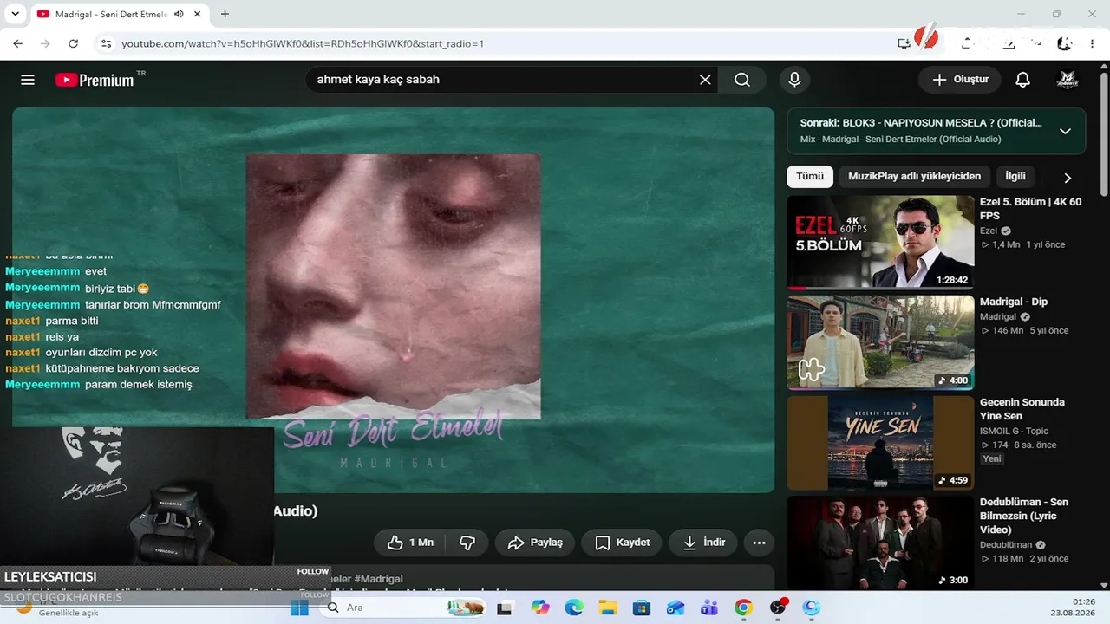Viewport: 1110px width, 624px height.
Task: Download the video with İndir
Action: tap(703, 543)
